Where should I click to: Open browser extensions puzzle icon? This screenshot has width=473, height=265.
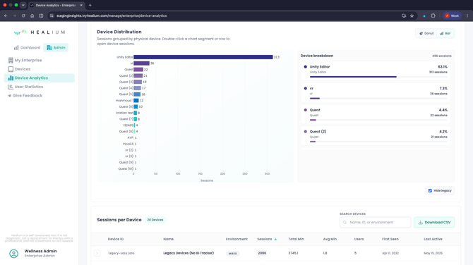pos(433,16)
